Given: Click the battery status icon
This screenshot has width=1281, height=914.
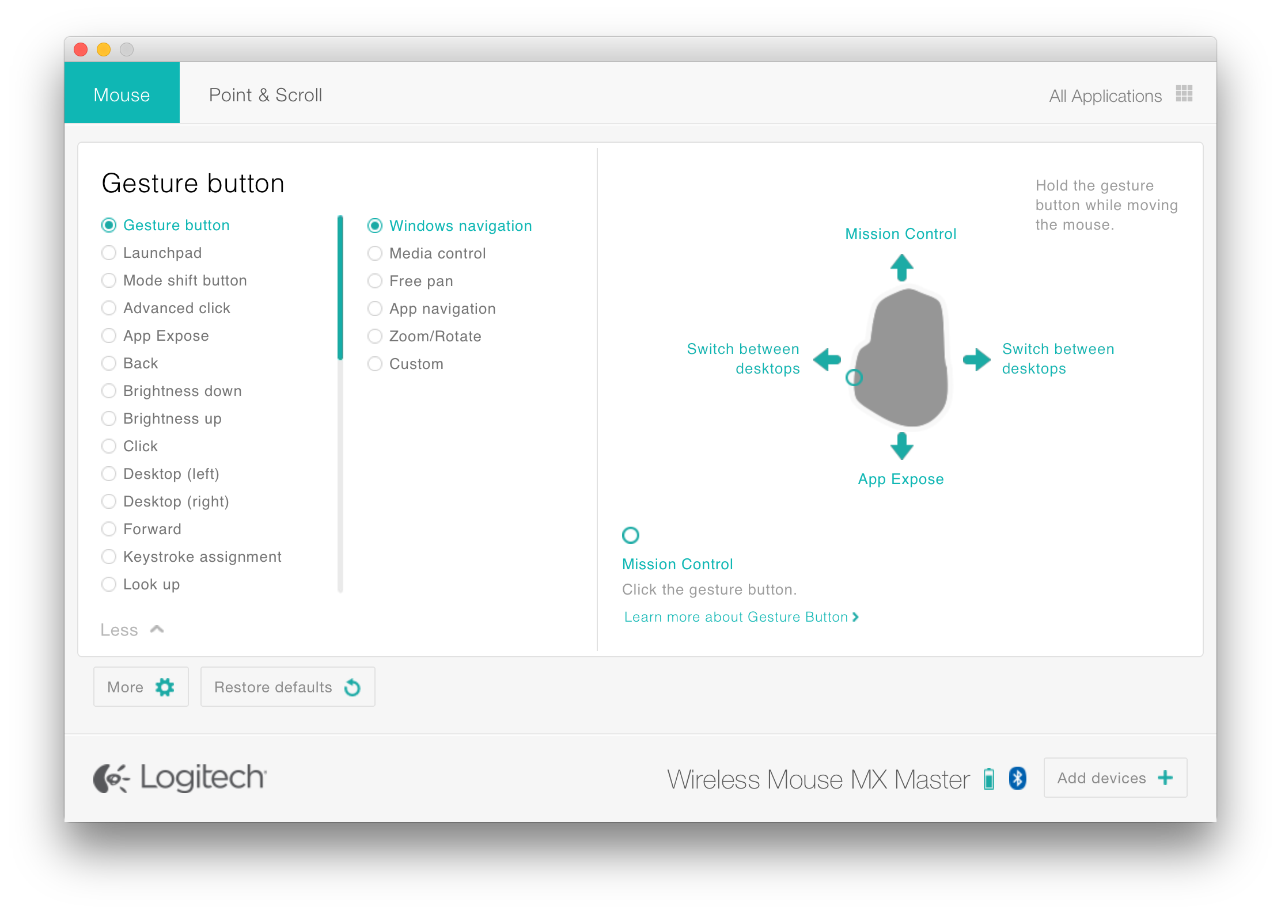Looking at the screenshot, I should 989,778.
